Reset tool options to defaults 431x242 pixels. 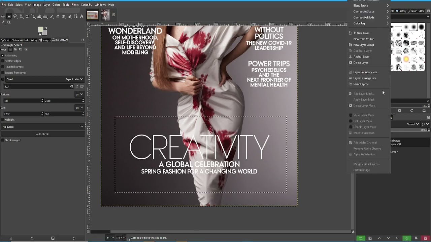pyautogui.click(x=74, y=238)
